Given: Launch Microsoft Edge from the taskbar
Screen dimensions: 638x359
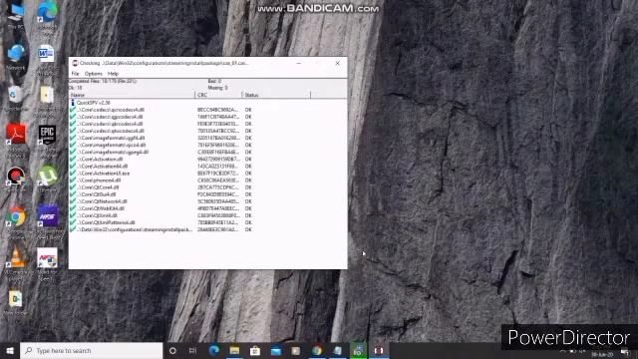Looking at the screenshot, I should (x=214, y=350).
